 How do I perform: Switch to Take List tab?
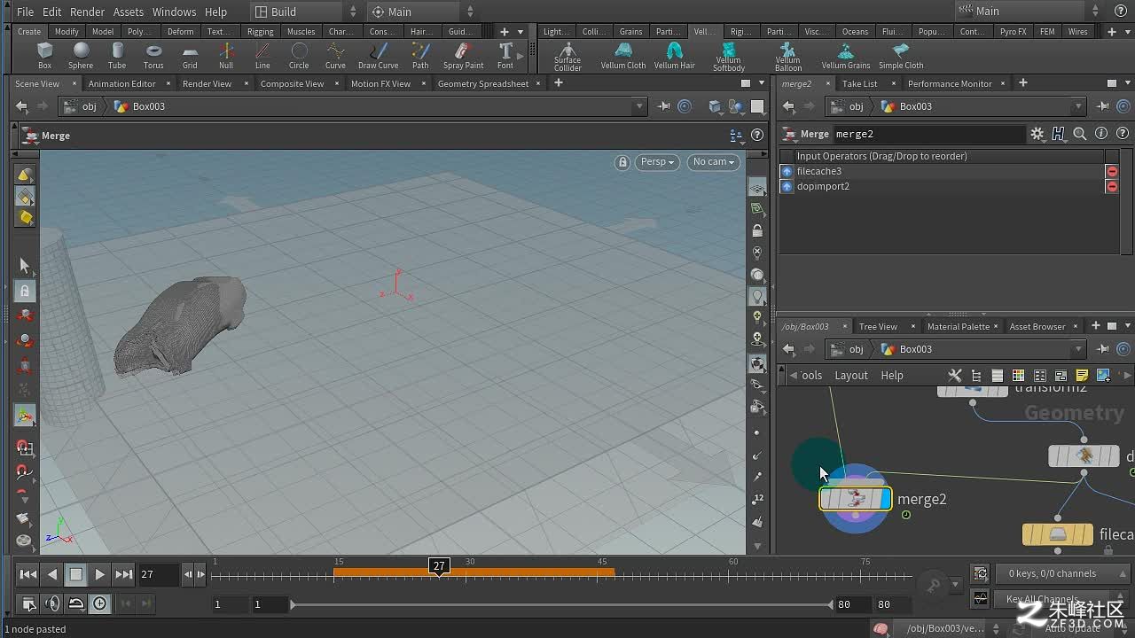point(859,83)
